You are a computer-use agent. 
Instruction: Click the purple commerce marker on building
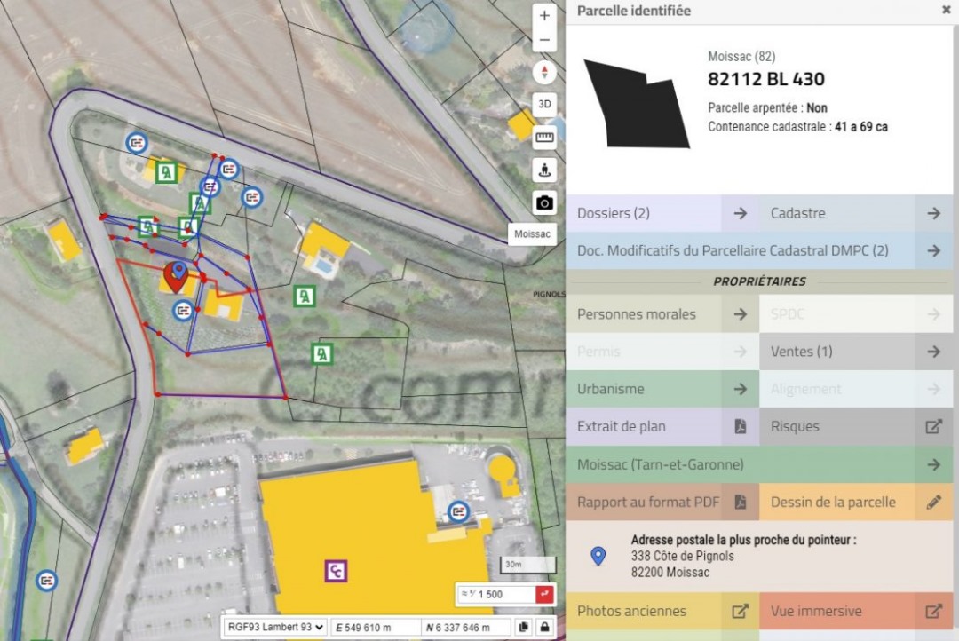[335, 571]
